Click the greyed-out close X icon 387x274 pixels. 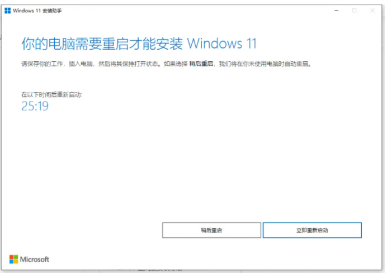(x=372, y=11)
